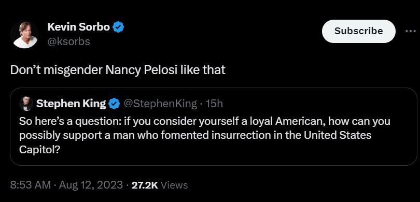Click Kevin Sorbo's profile avatar

point(24,35)
